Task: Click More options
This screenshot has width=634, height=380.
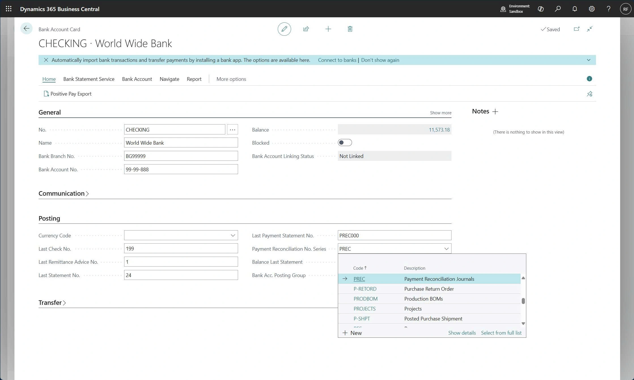Action: tap(231, 79)
